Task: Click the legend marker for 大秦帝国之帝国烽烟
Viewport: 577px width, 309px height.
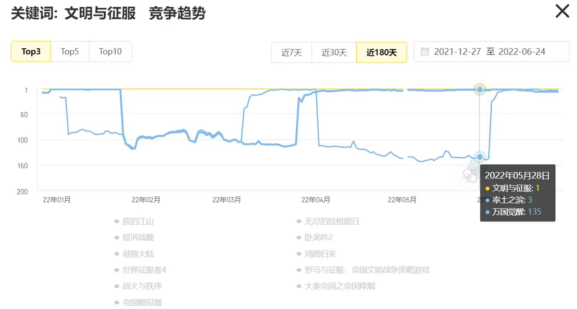Action: (x=298, y=285)
